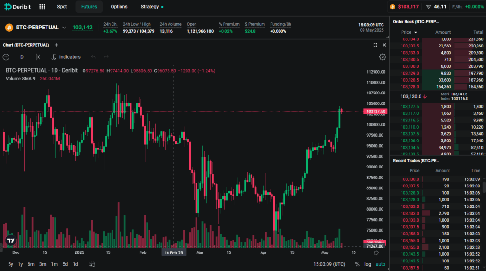Image resolution: width=486 pixels, height=271 pixels.
Task: Click the orange Bitcoin instrument icon
Action: pyautogui.click(x=9, y=28)
